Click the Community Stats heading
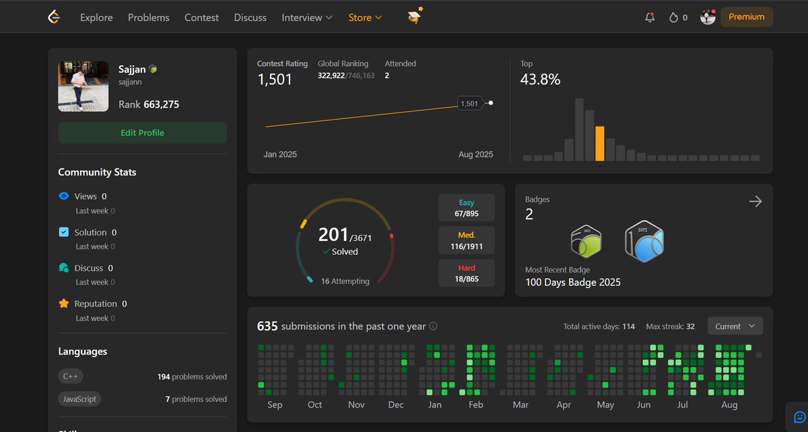Image resolution: width=808 pixels, height=432 pixels. pos(97,172)
